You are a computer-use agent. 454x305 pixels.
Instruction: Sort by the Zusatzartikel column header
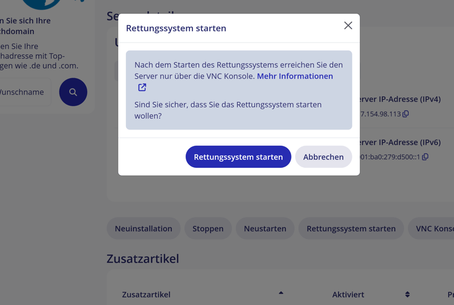tap(146, 294)
